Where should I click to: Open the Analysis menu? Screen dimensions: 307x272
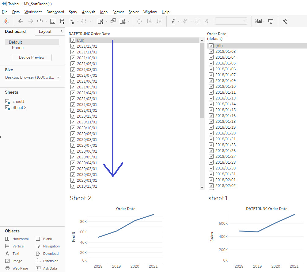(89, 12)
